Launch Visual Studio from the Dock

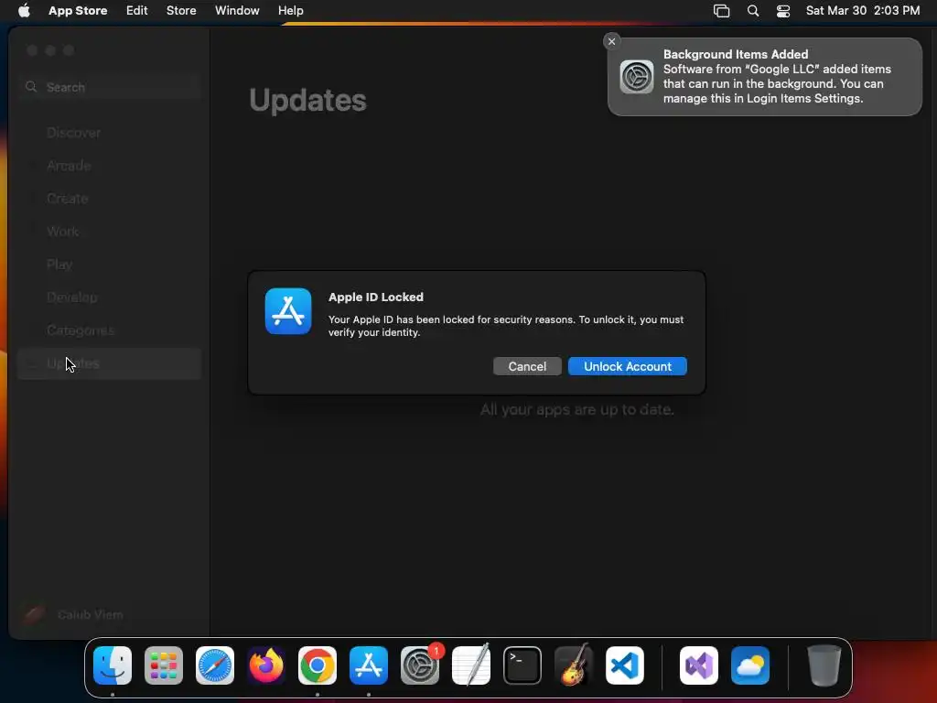click(699, 665)
